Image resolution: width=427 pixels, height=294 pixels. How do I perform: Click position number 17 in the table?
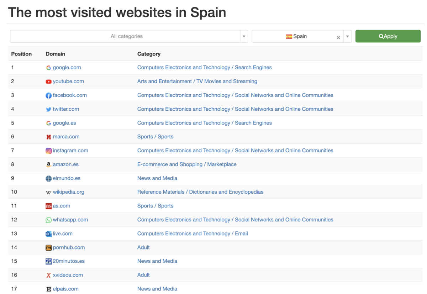(14, 289)
